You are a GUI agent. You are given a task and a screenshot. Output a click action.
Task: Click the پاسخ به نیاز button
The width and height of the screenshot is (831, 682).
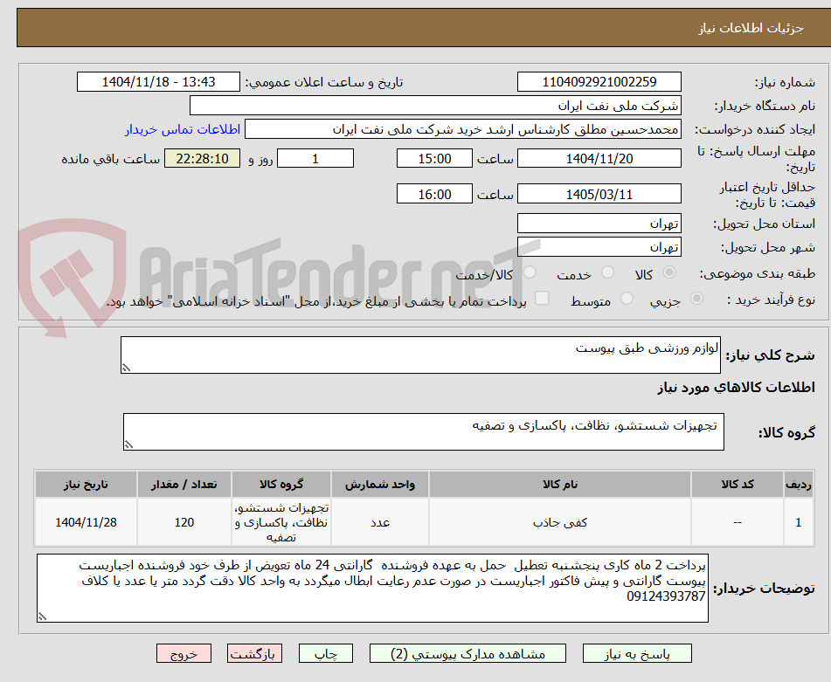pos(637,653)
